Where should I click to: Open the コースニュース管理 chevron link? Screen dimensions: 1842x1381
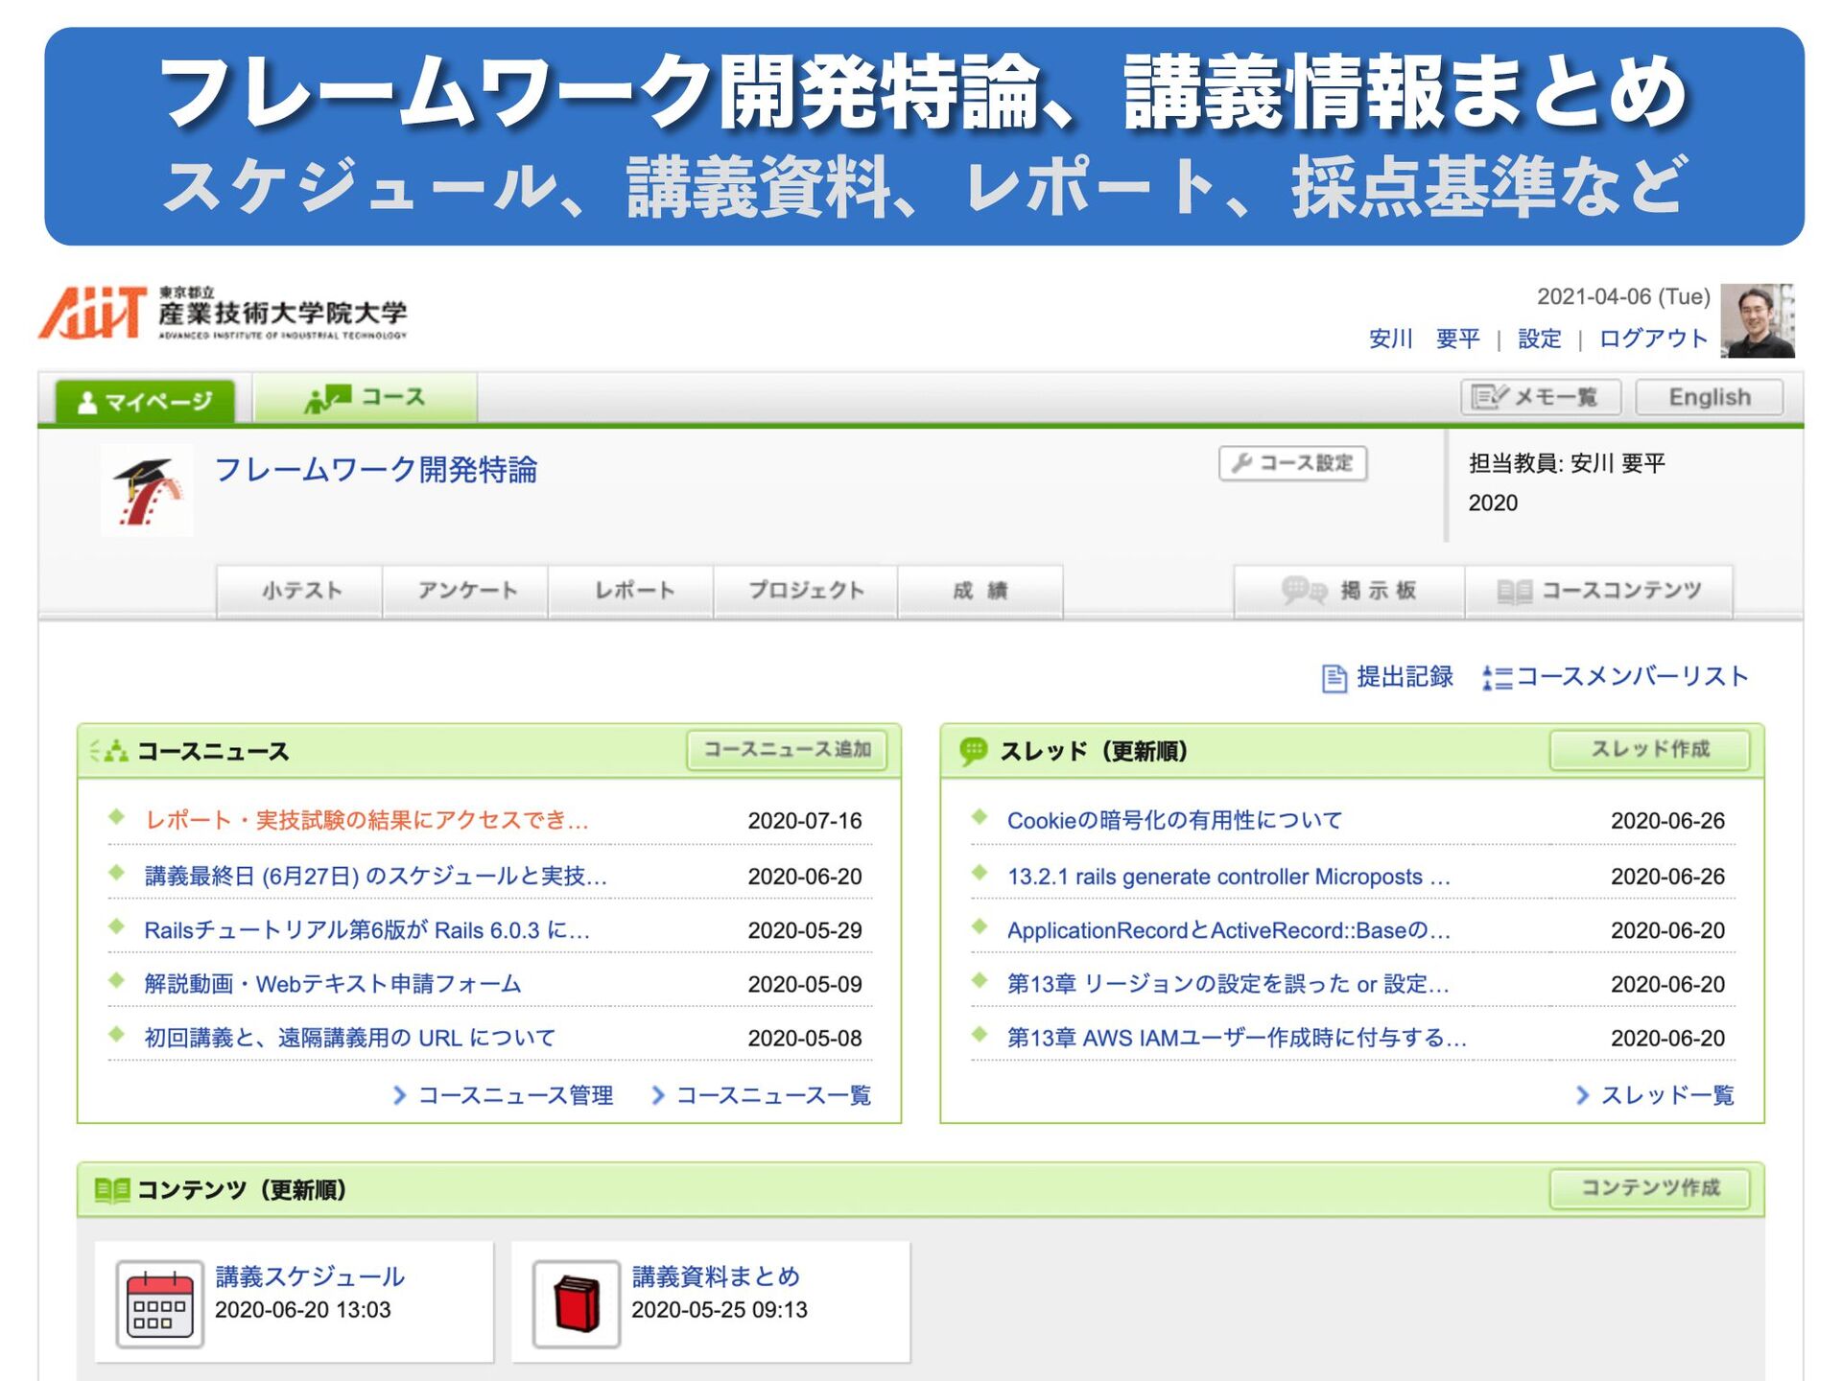tap(504, 1095)
